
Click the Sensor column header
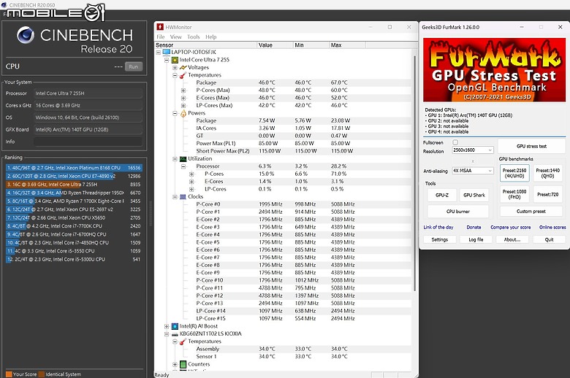[x=205, y=45]
